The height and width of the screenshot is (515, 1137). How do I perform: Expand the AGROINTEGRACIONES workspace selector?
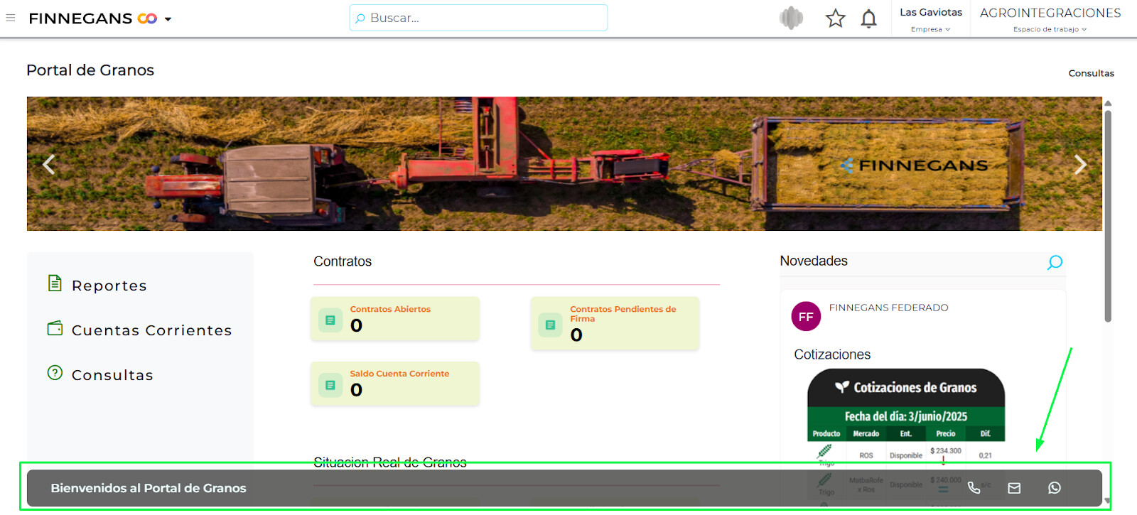point(1050,19)
